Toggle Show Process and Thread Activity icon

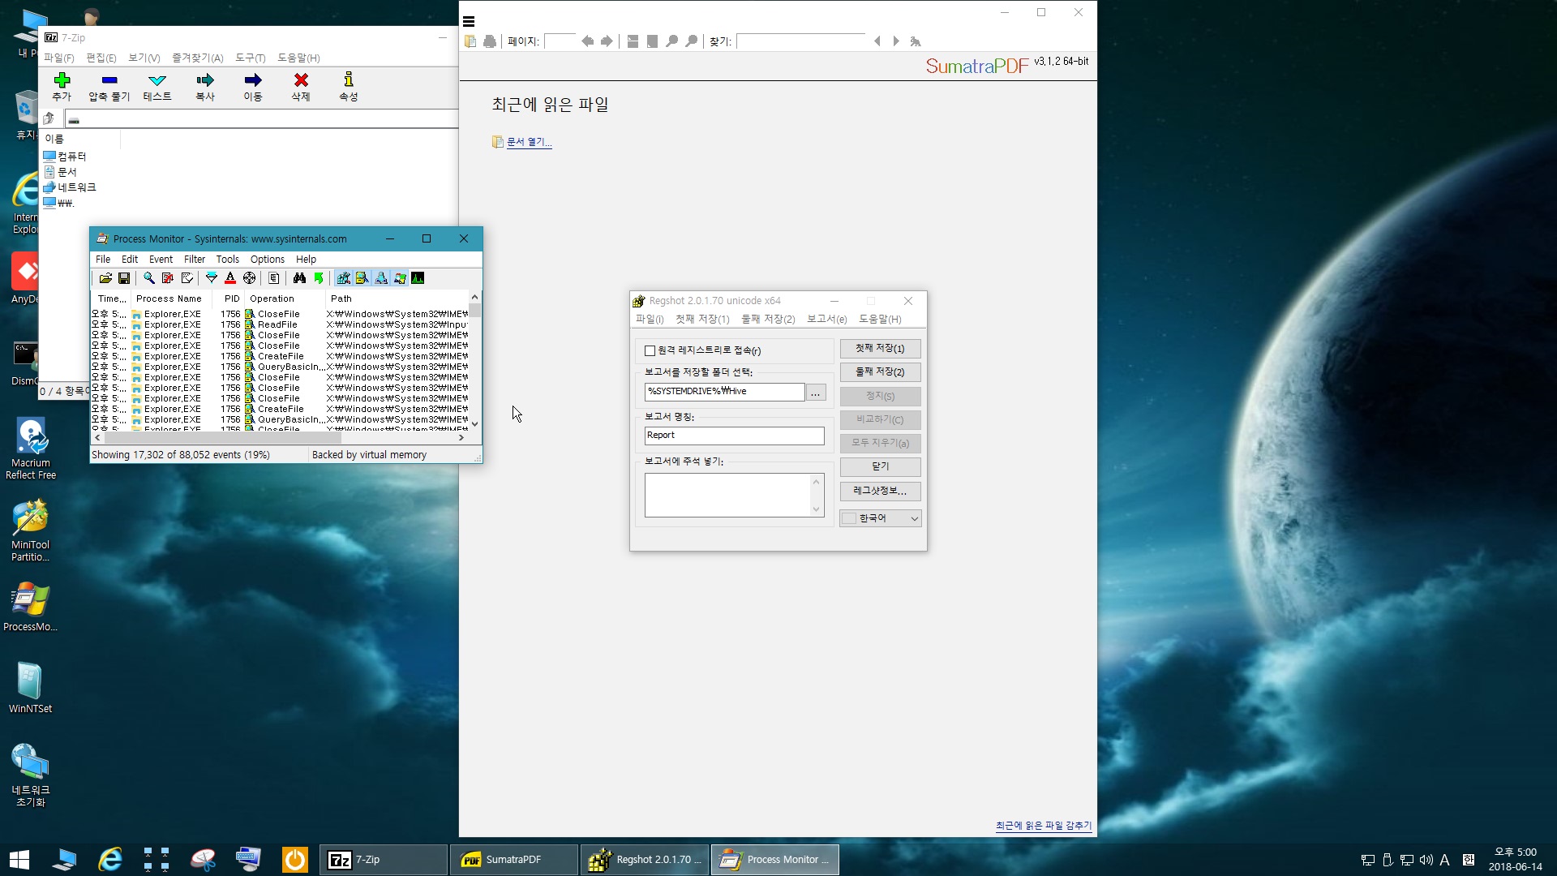click(400, 278)
